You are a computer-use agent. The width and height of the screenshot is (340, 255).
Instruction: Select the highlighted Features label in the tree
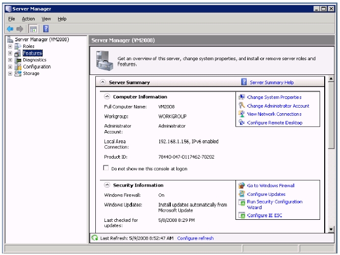(33, 53)
